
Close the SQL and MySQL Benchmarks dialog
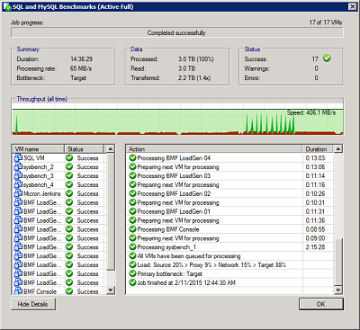pyautogui.click(x=352, y=6)
